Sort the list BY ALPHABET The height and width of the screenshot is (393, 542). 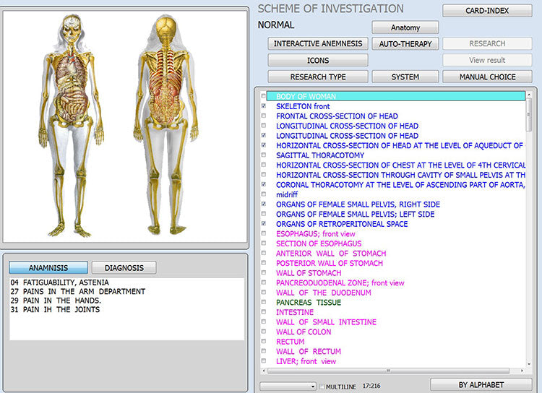tap(481, 384)
